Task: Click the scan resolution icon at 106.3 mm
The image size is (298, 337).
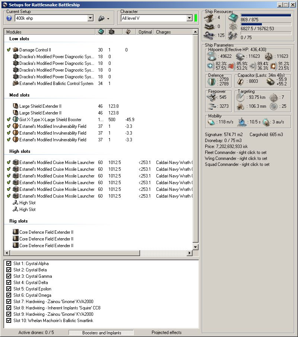Action: pyautogui.click(x=240, y=106)
